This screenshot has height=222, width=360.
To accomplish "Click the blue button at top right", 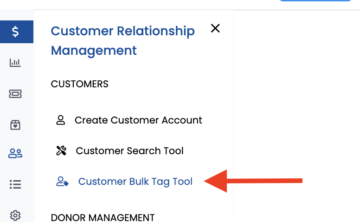I will tap(315, 0).
